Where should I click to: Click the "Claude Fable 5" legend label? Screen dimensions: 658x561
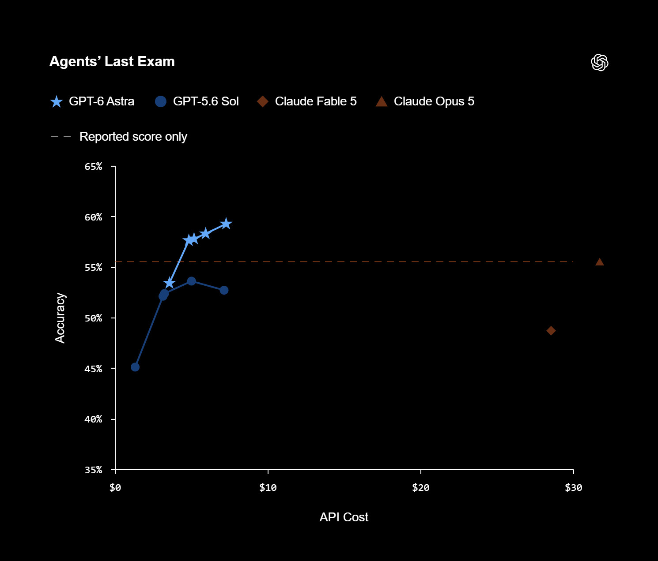pyautogui.click(x=316, y=101)
